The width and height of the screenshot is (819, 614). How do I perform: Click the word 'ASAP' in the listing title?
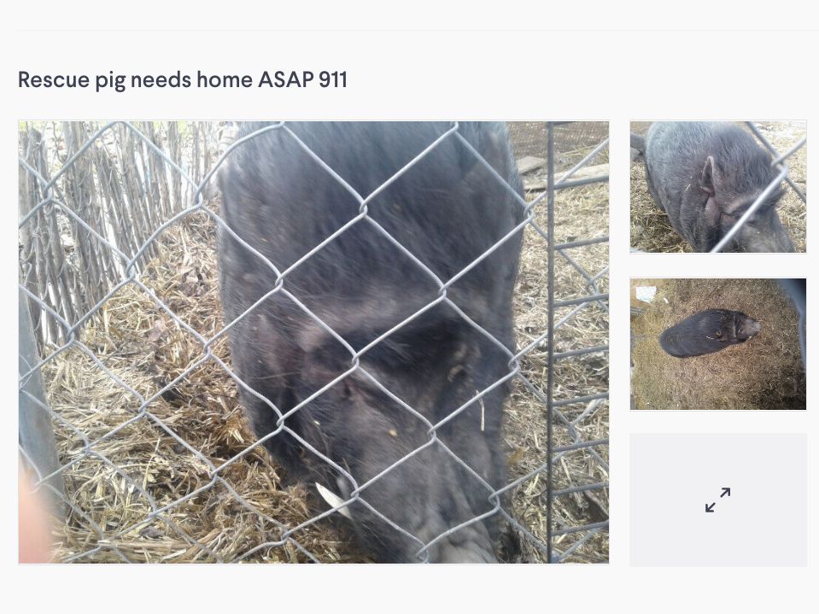(x=286, y=79)
